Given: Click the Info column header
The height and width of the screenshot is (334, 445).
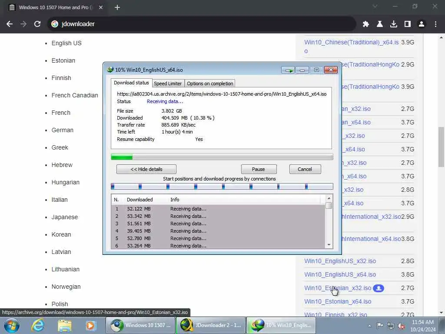Looking at the screenshot, I should point(175,200).
